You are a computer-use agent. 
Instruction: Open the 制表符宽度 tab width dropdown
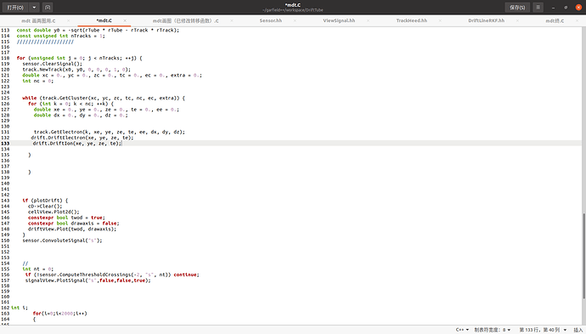tap(493, 330)
